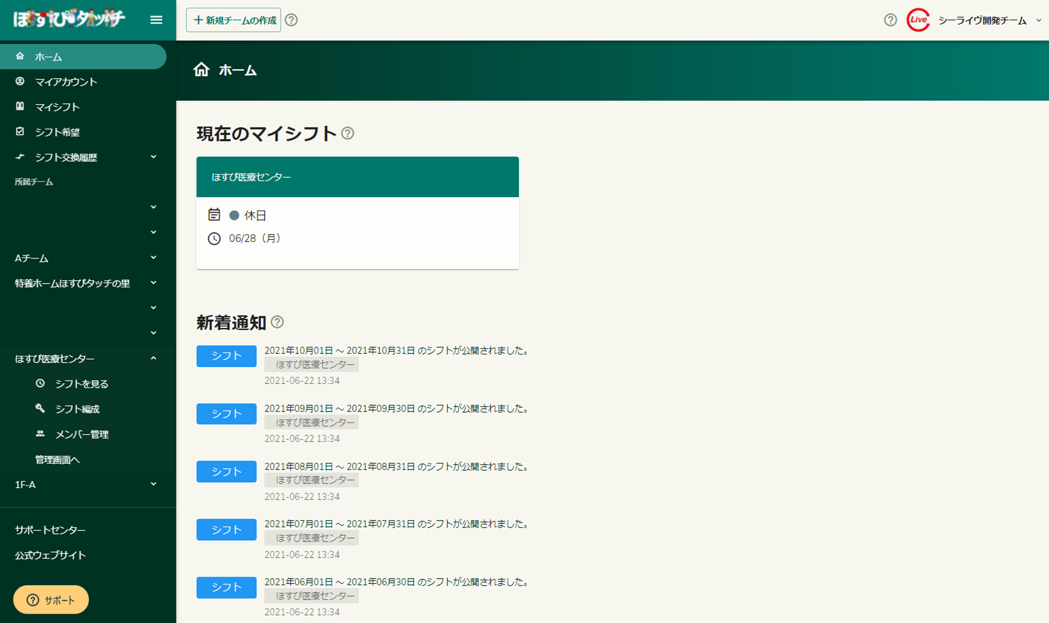
Task: Click シフト button for October 2021 notice
Action: [x=227, y=356]
